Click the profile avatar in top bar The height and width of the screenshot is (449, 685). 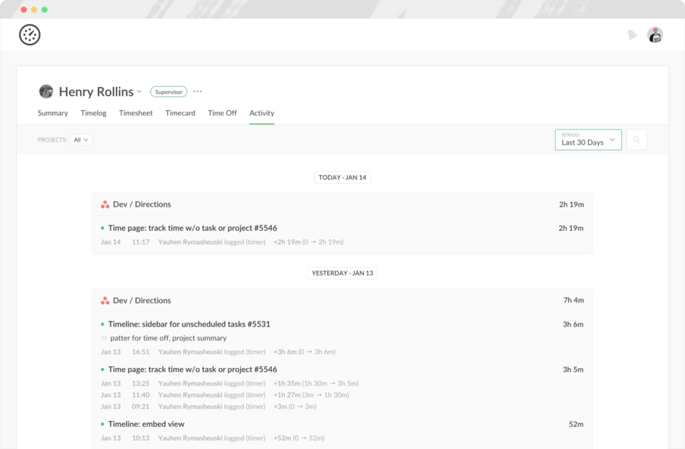(655, 34)
